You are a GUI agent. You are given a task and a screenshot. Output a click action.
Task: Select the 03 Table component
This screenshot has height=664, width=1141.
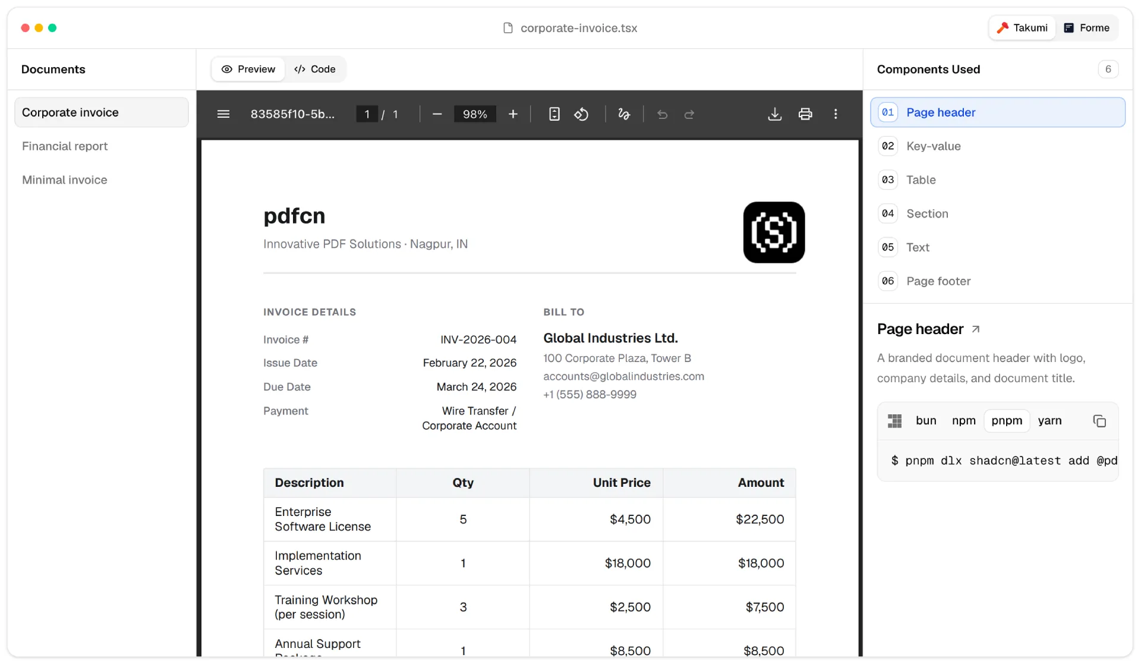pos(998,180)
